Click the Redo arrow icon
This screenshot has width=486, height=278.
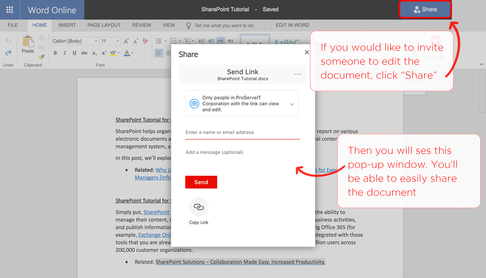point(8,53)
